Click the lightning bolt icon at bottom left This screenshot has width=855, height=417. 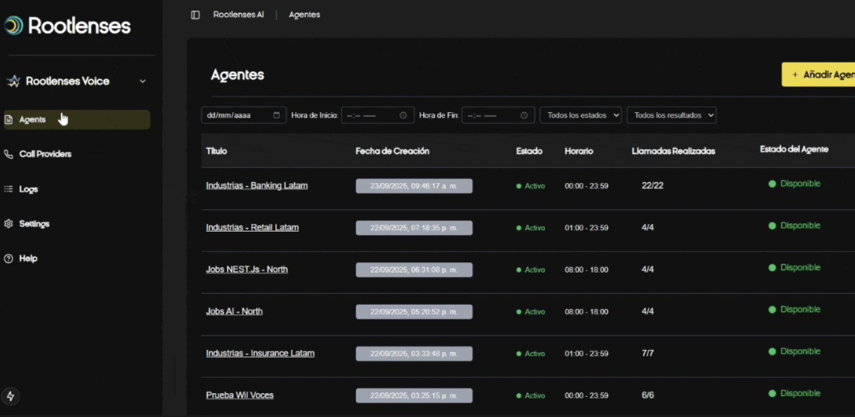[10, 396]
